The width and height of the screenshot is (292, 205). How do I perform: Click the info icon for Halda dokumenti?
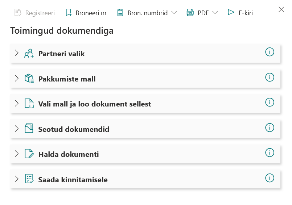coord(270,152)
